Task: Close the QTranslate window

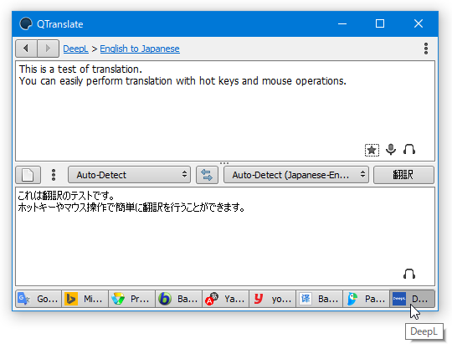Action: click(x=419, y=24)
